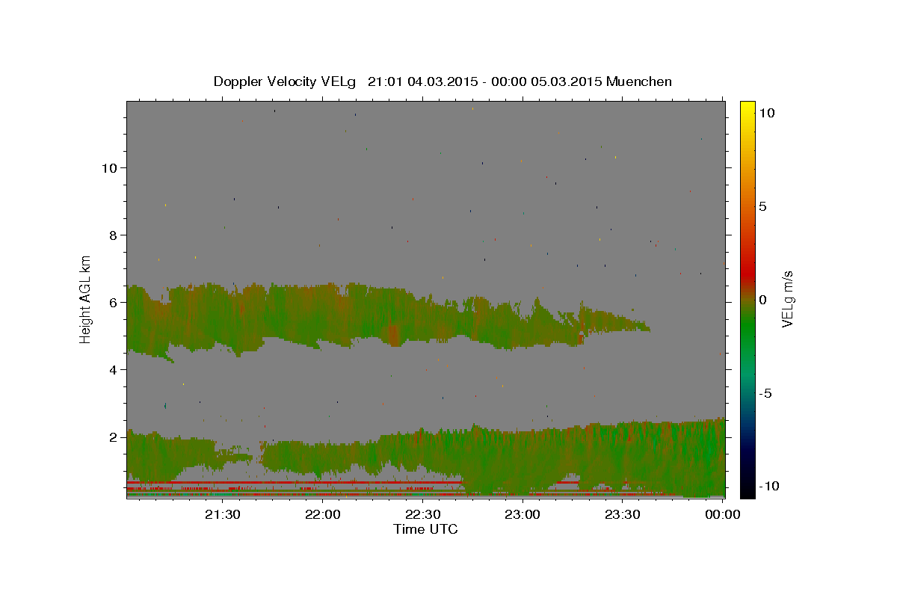Click the height label '8'

pos(113,235)
